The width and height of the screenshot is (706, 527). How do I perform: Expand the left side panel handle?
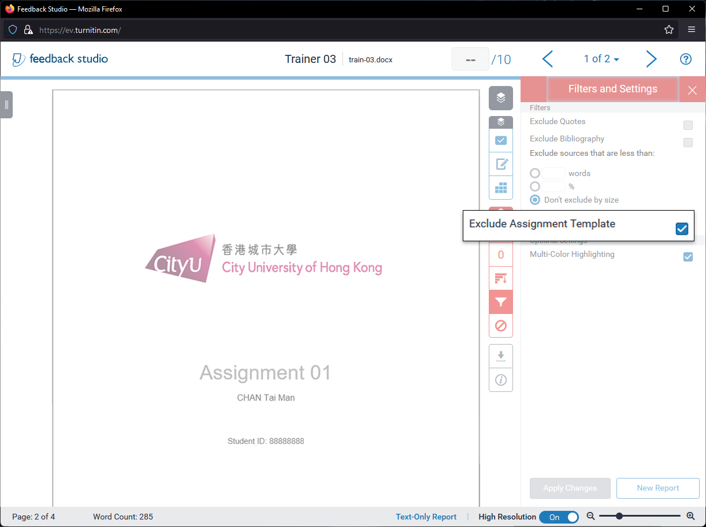tap(6, 104)
